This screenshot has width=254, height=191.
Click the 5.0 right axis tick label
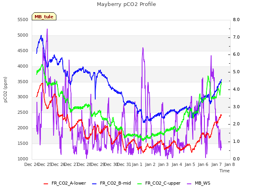coord(236,72)
